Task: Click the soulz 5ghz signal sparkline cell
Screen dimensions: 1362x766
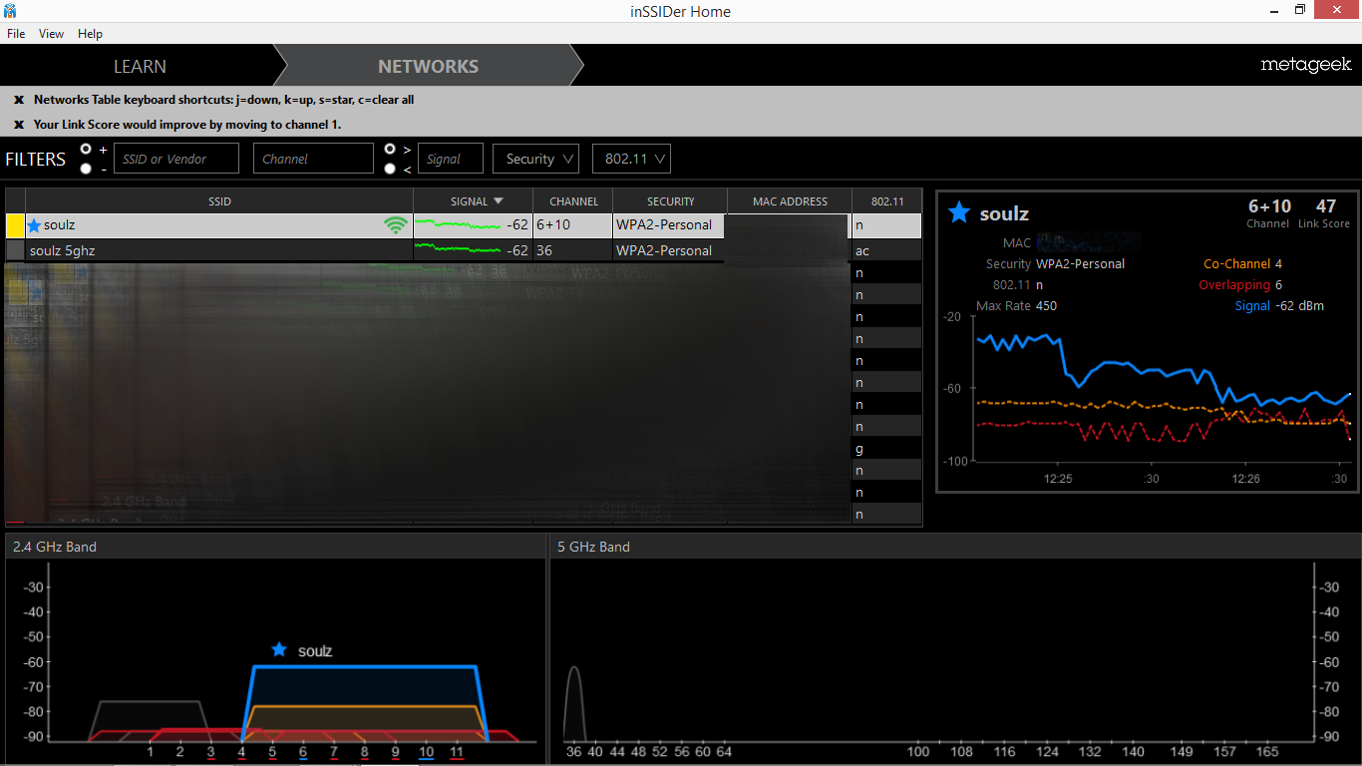Action: 474,250
